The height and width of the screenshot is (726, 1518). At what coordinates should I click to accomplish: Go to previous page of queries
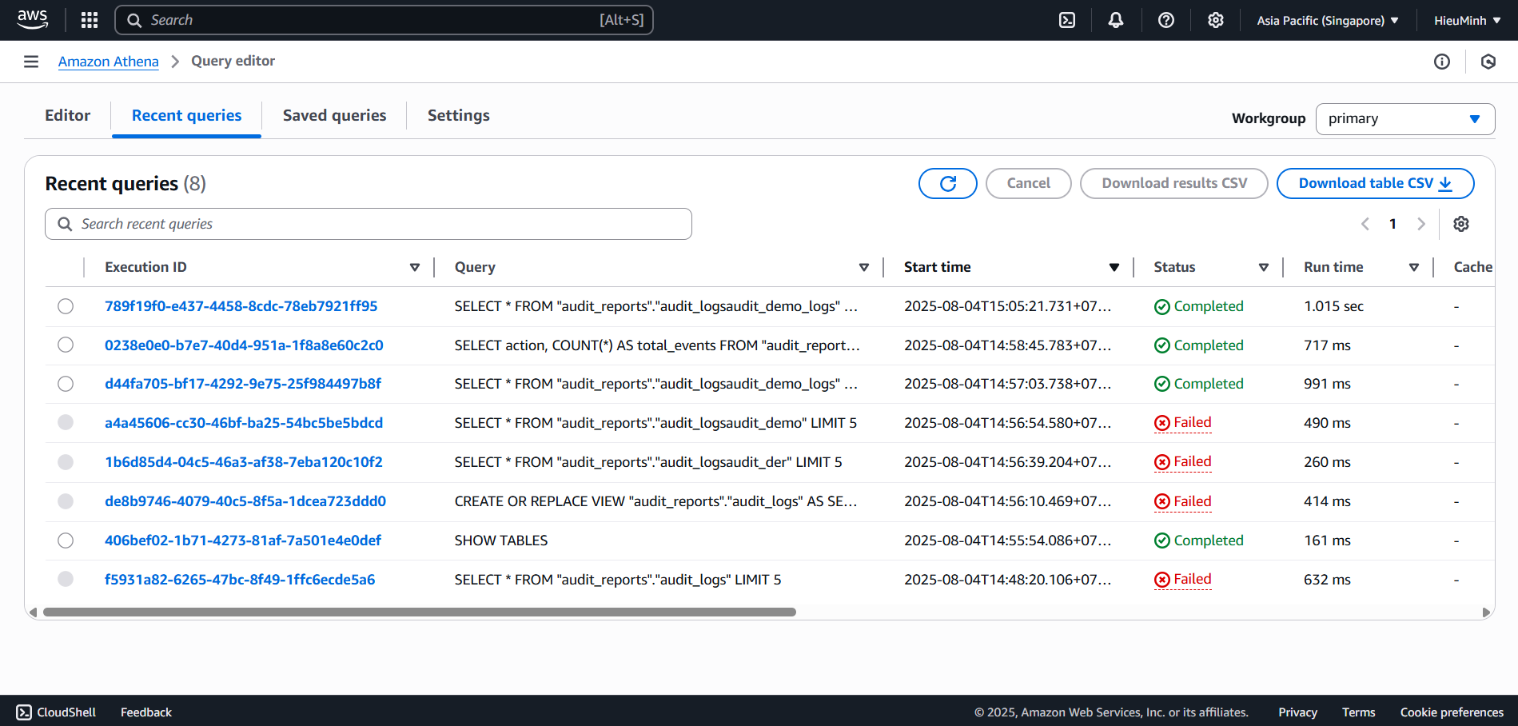(x=1365, y=224)
